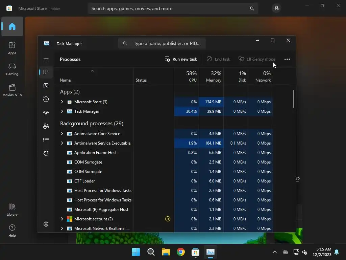The image size is (346, 260).
Task: Click Background processes (29) group header
Action: 92,123
